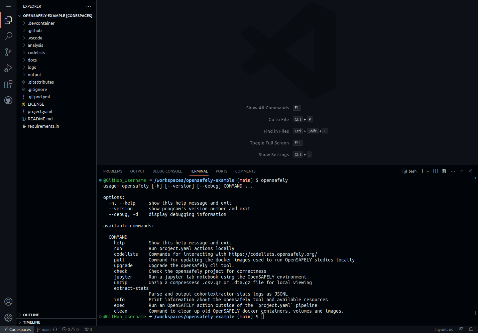Expand the TIMELINE section
Viewport: 478px width, 333px height.
tap(31, 322)
